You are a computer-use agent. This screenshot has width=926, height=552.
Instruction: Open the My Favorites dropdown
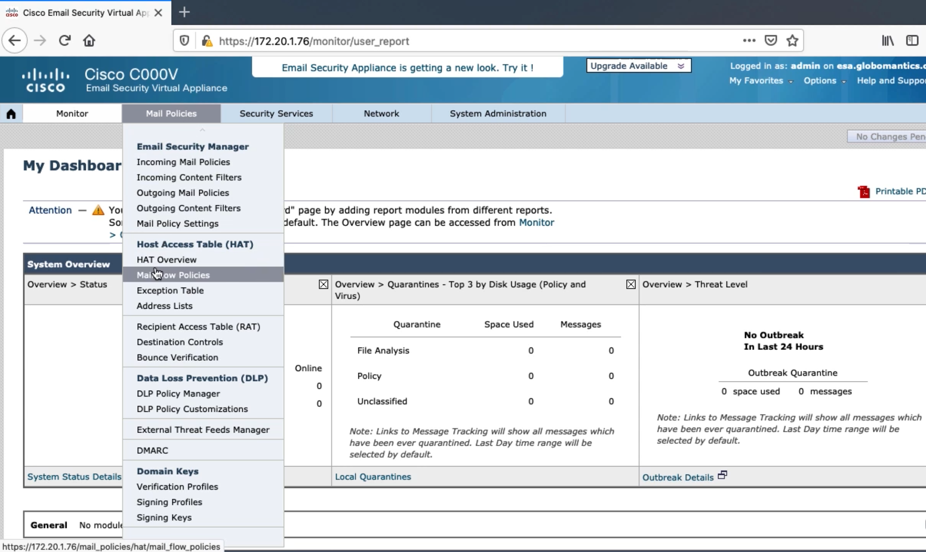click(x=761, y=81)
